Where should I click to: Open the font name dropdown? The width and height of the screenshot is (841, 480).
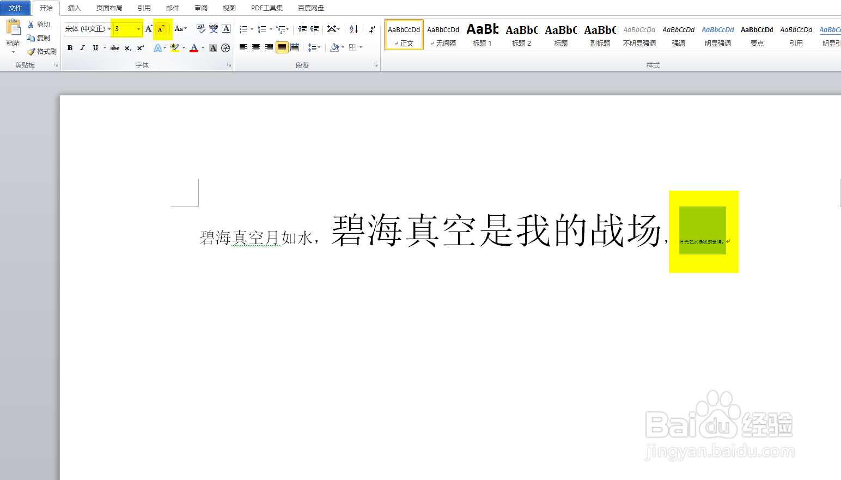(109, 29)
